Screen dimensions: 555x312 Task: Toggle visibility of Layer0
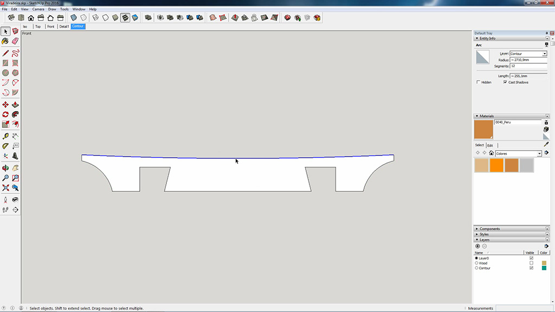pyautogui.click(x=531, y=258)
